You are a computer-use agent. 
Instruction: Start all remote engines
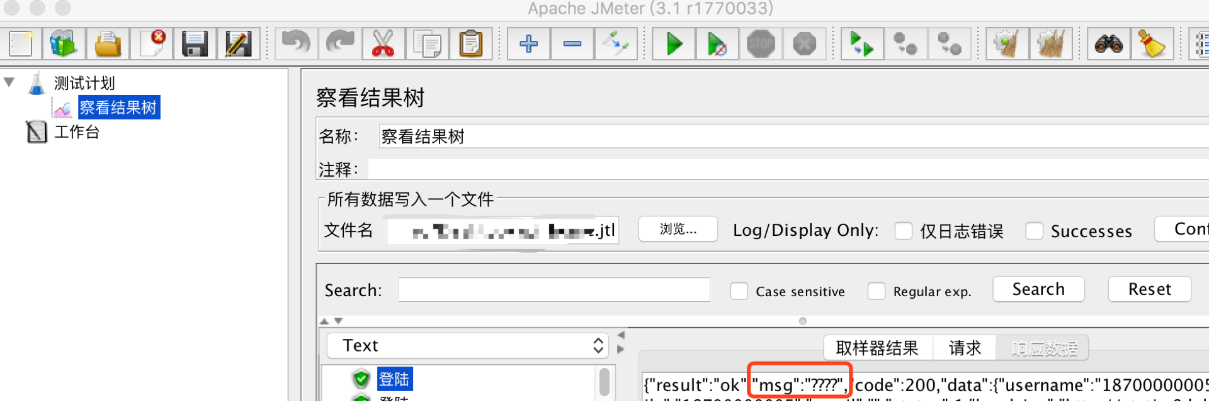(862, 44)
